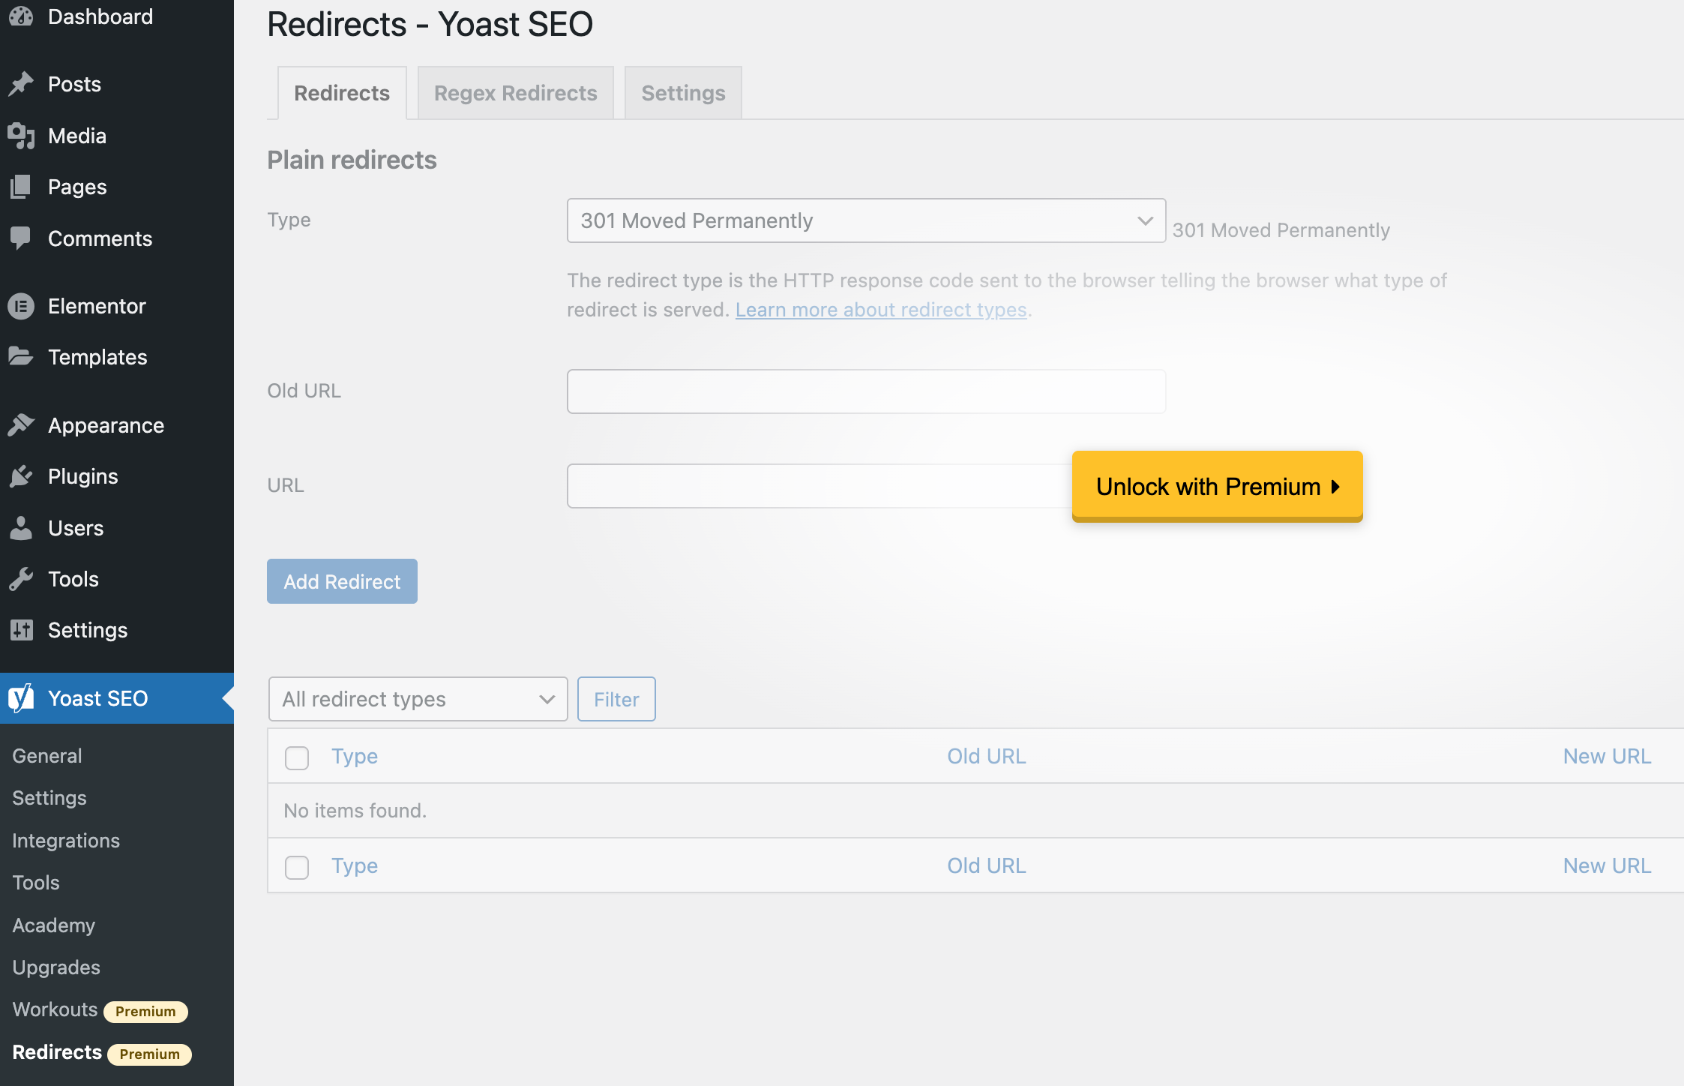
Task: Open the All redirect types dropdown
Action: pos(417,698)
